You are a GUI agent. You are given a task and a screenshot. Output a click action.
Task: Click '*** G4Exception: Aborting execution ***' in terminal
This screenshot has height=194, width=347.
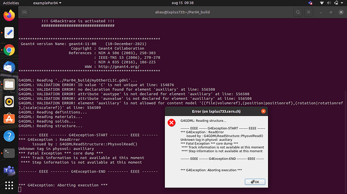tap(63, 185)
